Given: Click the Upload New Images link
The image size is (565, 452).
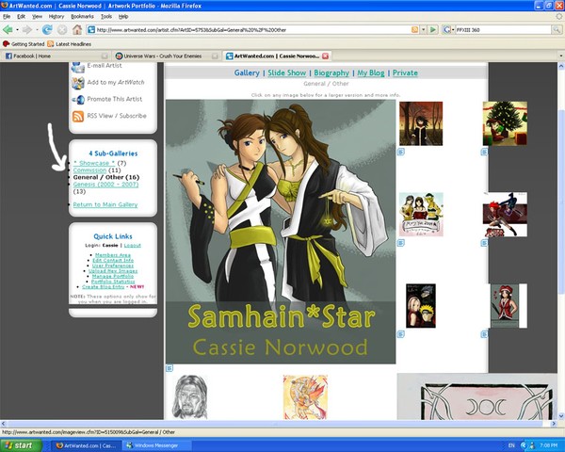Looking at the screenshot, I should pos(113,270).
